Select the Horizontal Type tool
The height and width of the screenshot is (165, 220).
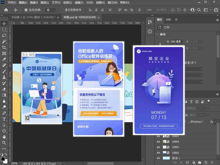click(4, 118)
